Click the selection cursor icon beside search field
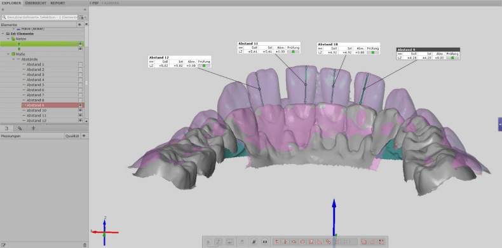The image size is (502, 248). click(x=81, y=17)
